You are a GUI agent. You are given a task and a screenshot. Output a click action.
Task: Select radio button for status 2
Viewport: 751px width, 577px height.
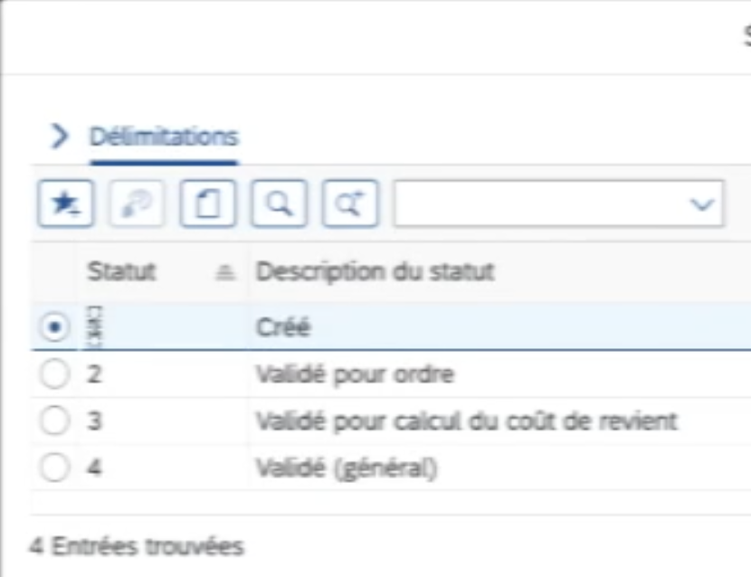point(55,375)
